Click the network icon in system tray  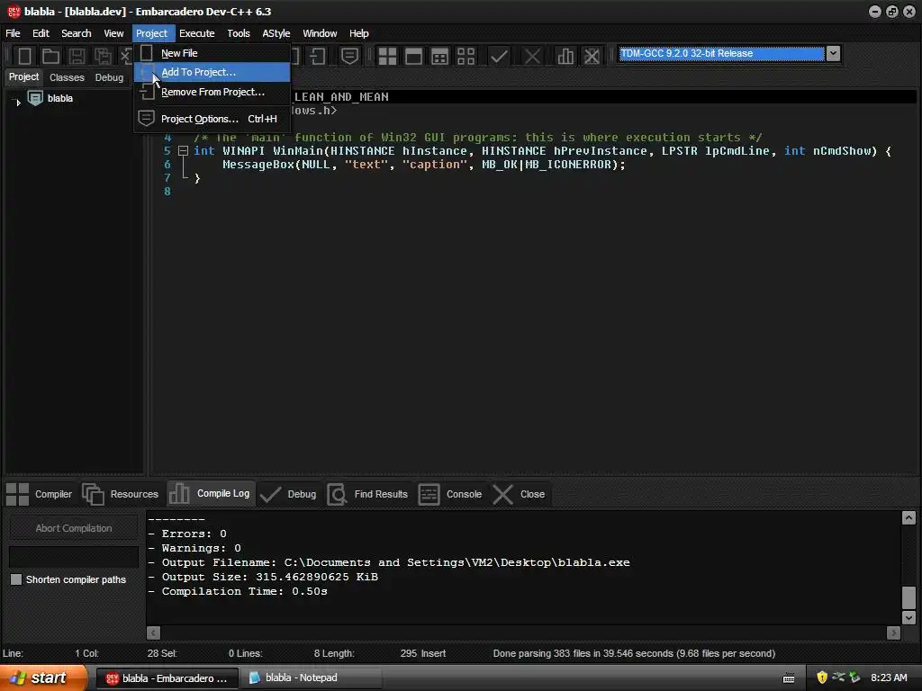tap(838, 678)
